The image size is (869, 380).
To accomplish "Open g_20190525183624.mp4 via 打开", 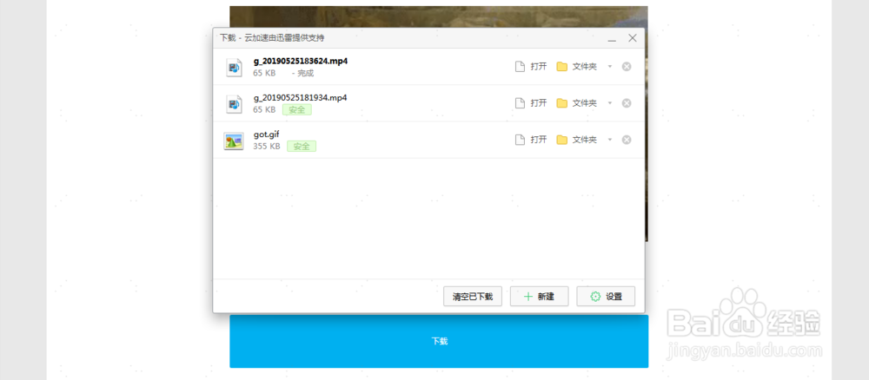I will 531,67.
